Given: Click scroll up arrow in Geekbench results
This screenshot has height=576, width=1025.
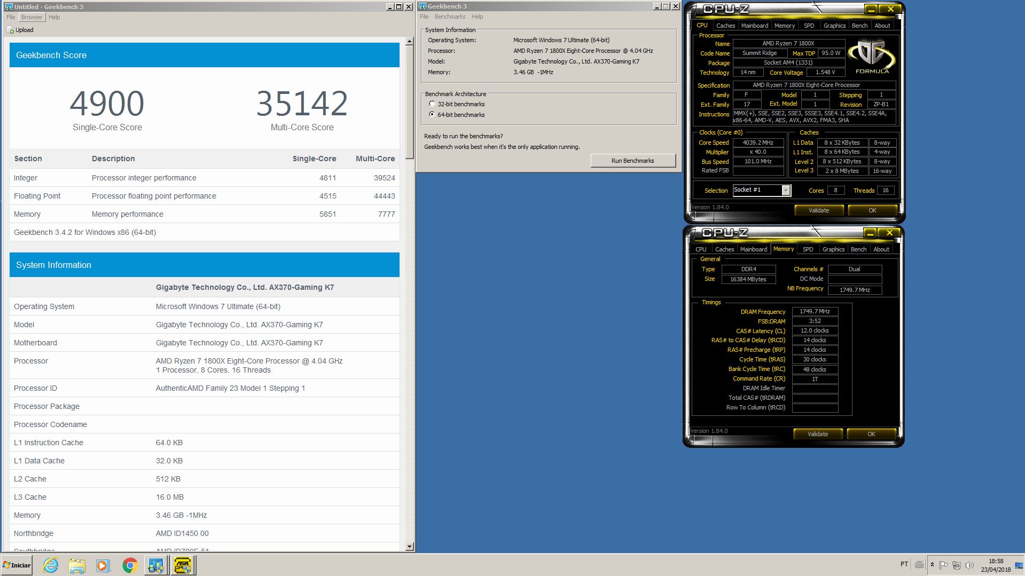Looking at the screenshot, I should point(410,41).
